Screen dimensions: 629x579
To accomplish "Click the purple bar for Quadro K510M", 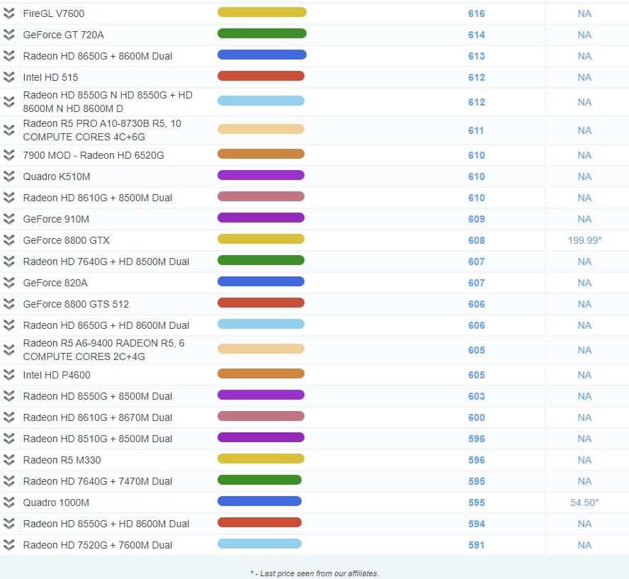I will [x=261, y=175].
